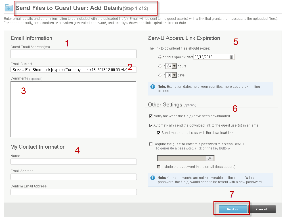Select the Email Subject field text
Viewport: 283px width, 218px height.
[73, 69]
